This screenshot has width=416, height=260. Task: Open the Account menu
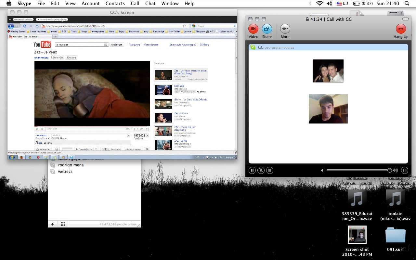tap(90, 4)
